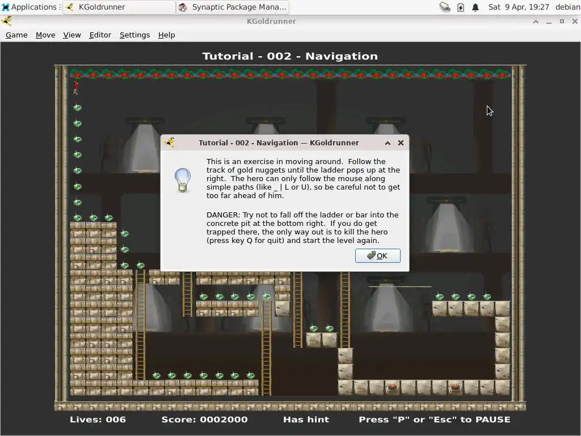Click the 'Press P or Esc to PAUSE' text
The height and width of the screenshot is (436, 581).
click(434, 420)
